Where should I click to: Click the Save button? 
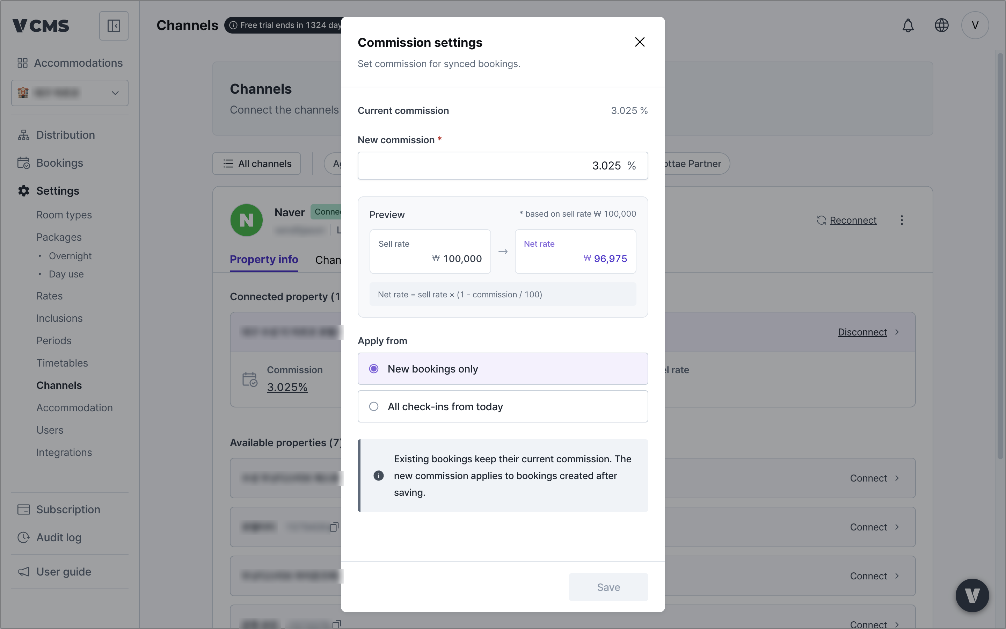pos(608,587)
